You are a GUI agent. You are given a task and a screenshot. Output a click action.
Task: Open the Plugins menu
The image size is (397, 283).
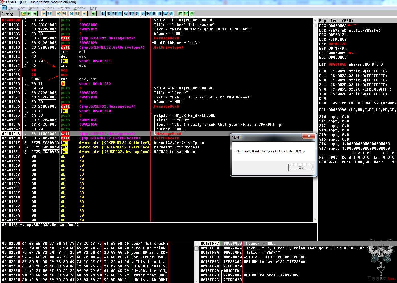48,8
